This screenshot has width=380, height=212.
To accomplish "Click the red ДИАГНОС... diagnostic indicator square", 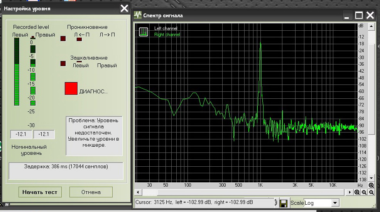I will [71, 88].
